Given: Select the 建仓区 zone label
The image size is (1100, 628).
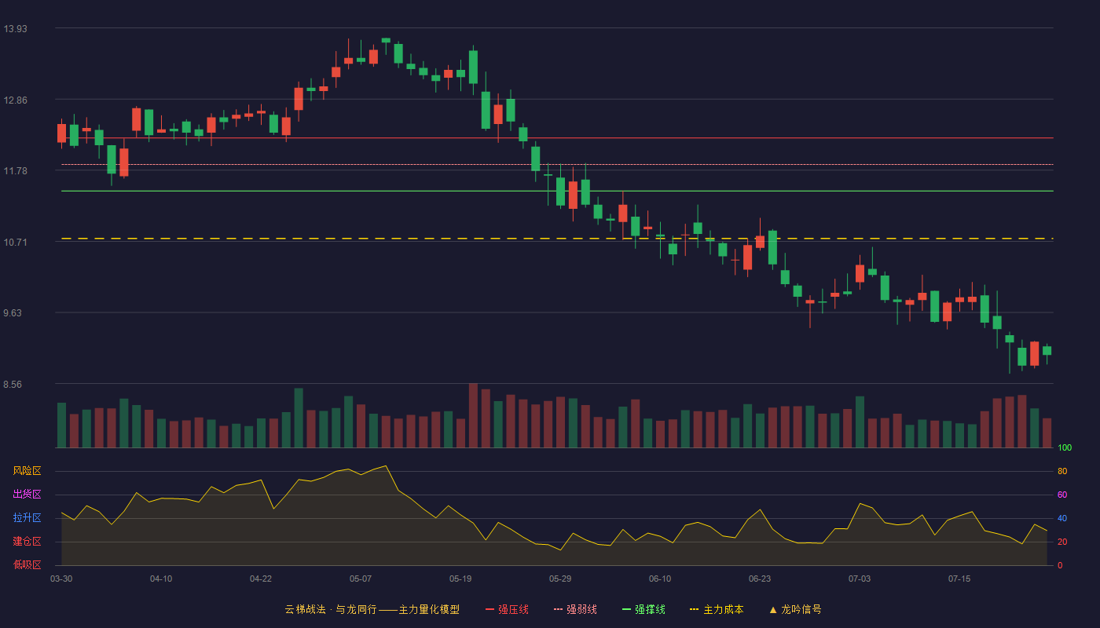Looking at the screenshot, I should [27, 542].
